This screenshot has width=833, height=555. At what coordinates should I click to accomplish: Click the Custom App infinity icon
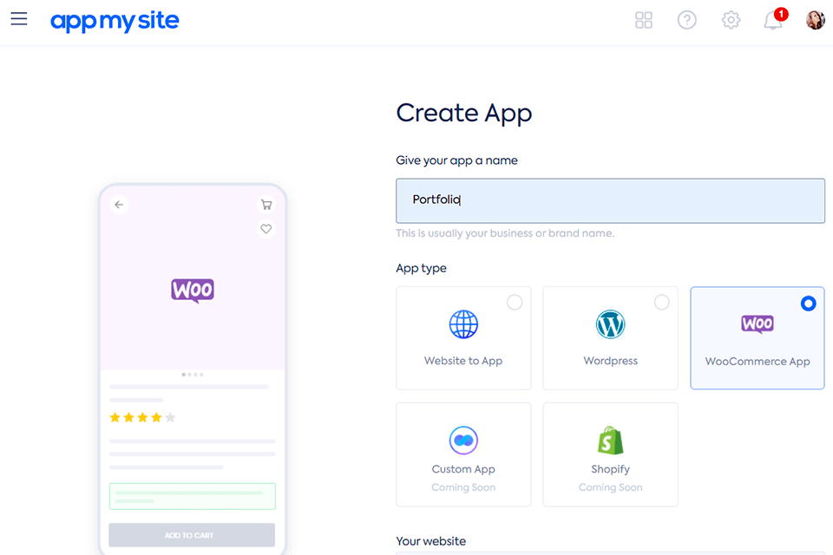pos(463,441)
